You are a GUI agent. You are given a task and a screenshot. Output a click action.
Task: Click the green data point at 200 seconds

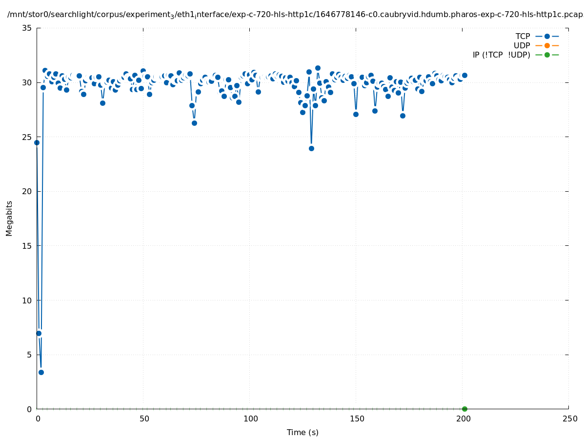pos(464,409)
